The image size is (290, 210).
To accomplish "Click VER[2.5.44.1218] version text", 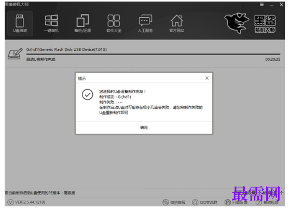I will [x=30, y=202].
